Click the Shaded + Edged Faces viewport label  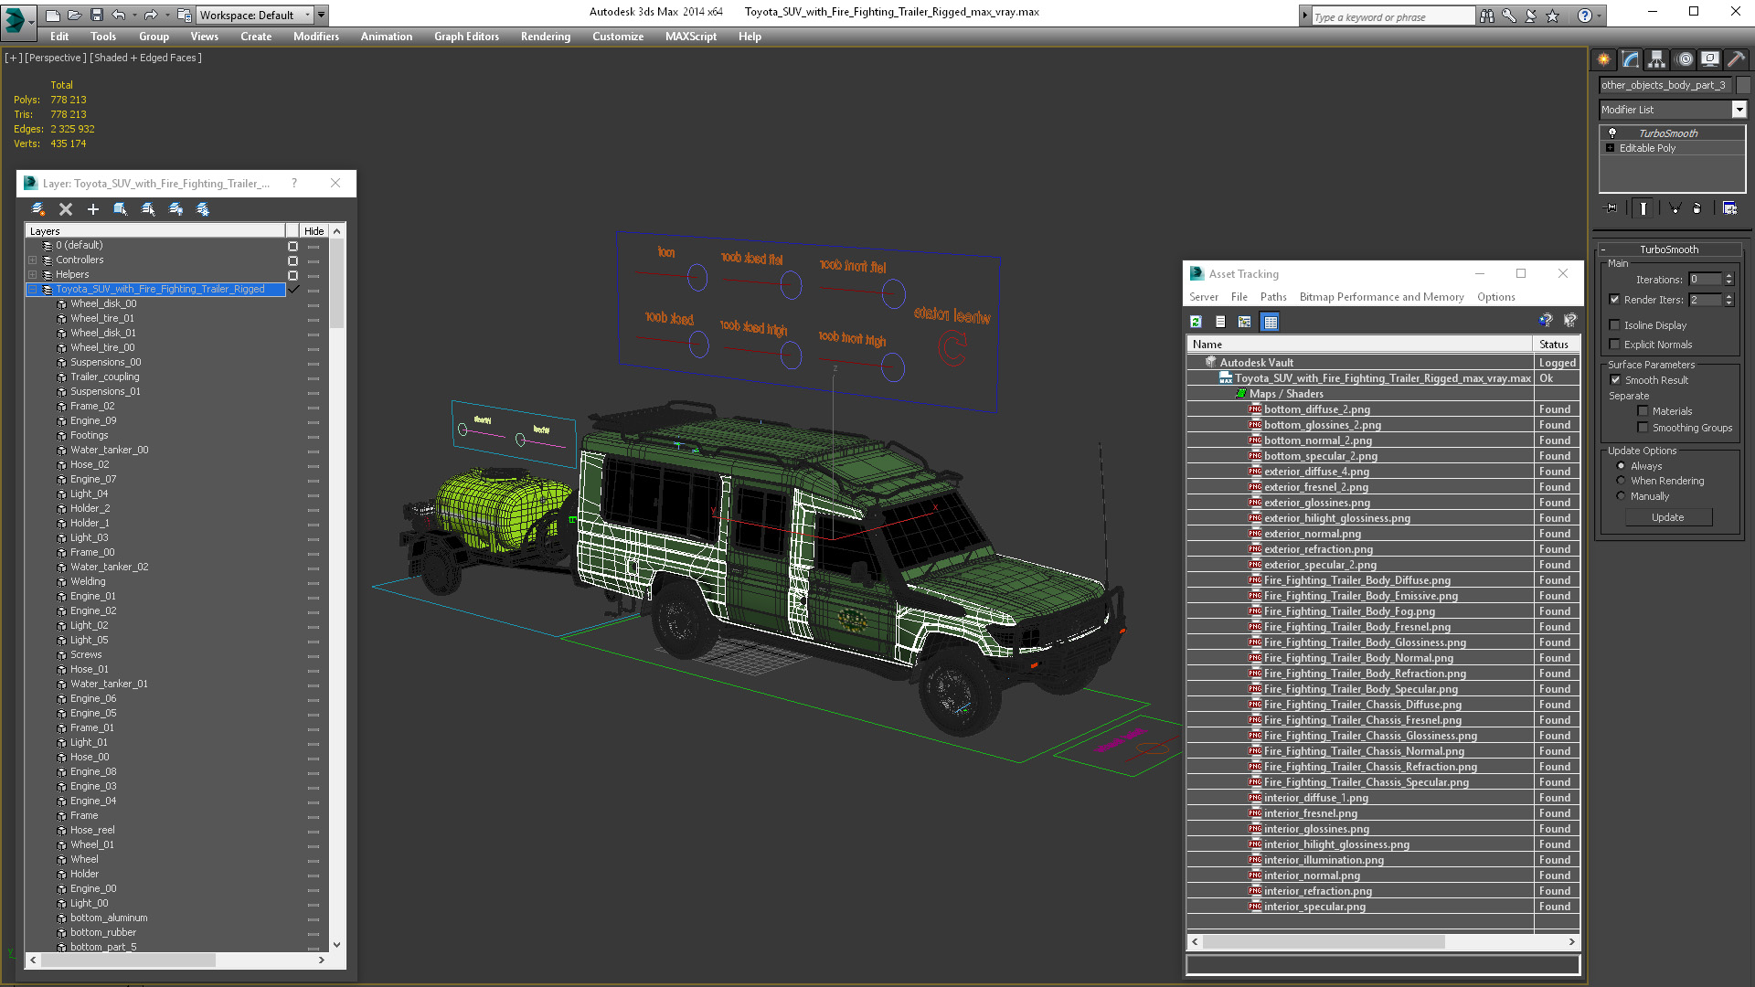(x=145, y=58)
